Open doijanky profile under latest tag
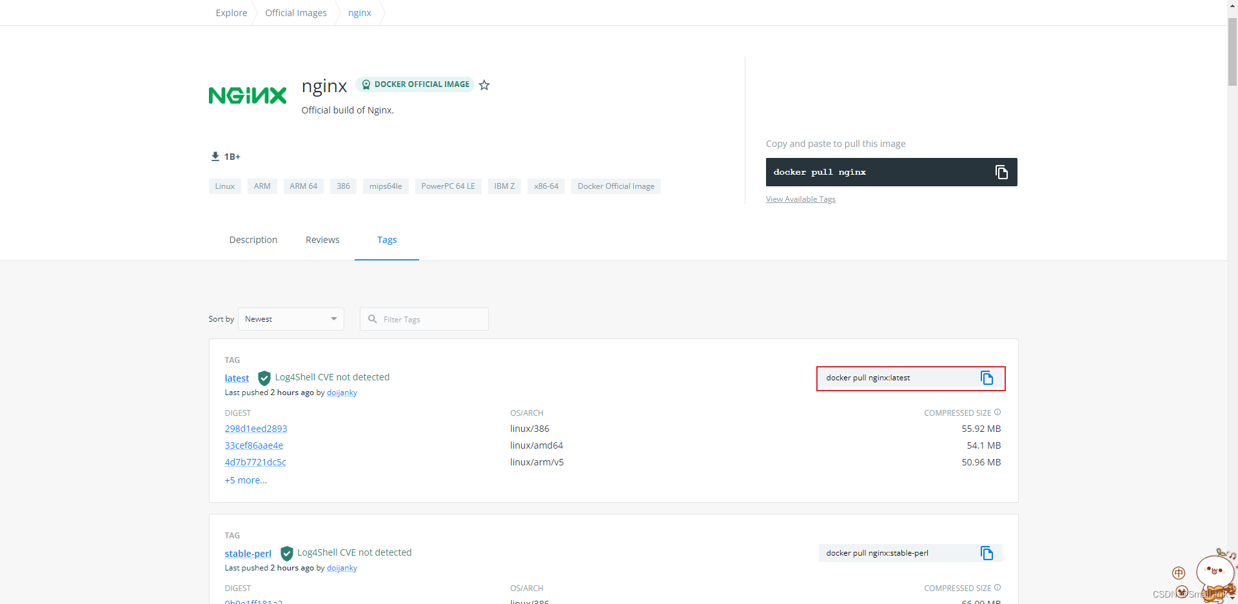This screenshot has height=604, width=1238. click(x=342, y=393)
